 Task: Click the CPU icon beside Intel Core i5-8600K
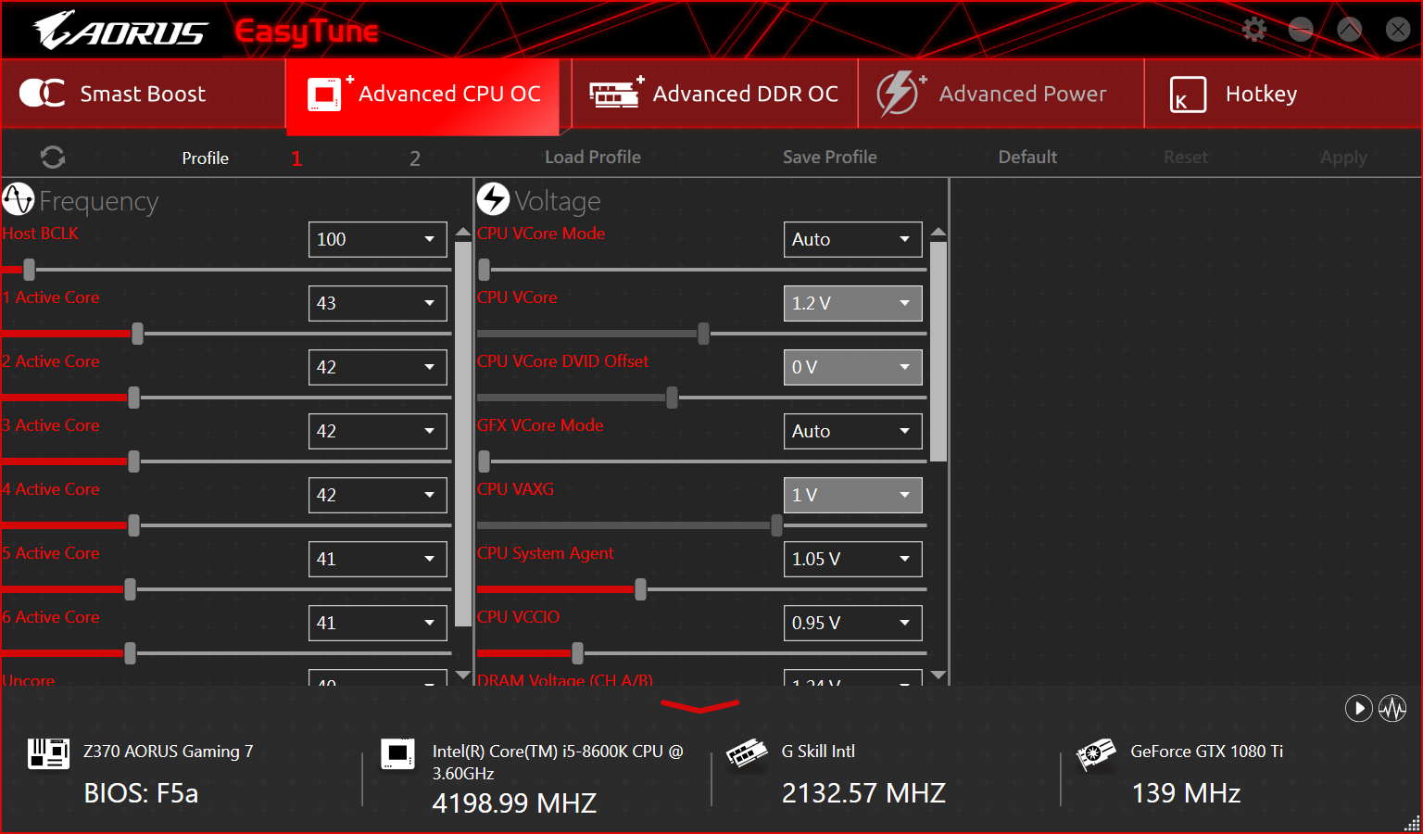pyautogui.click(x=398, y=754)
